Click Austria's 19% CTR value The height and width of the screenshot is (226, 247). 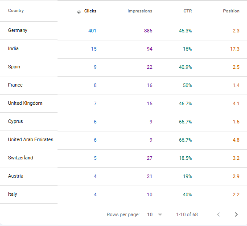187,176
